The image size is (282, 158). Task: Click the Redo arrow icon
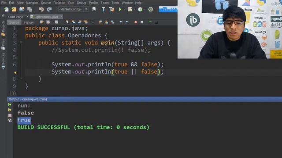click(49, 9)
